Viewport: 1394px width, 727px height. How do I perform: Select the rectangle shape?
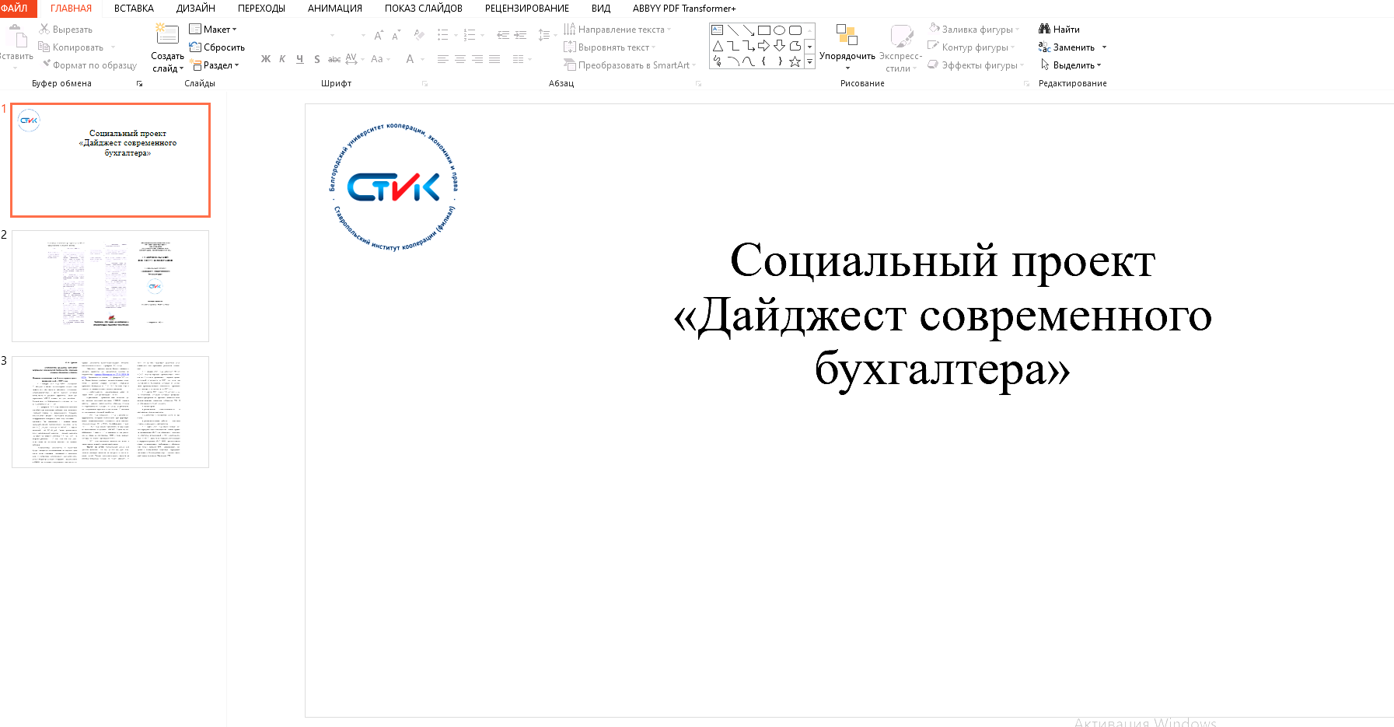pos(763,30)
